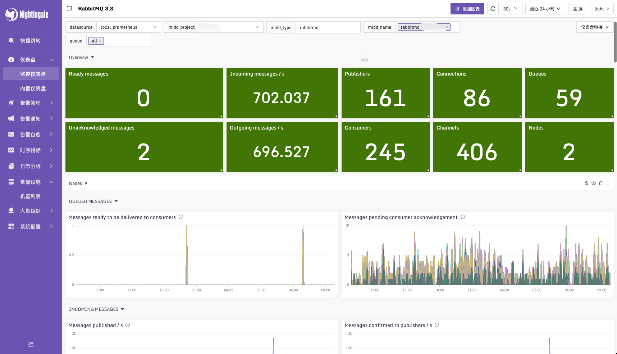Open the 最近 24 小时 time range dropdown
Viewport: 617px width, 354px height.
[545, 9]
